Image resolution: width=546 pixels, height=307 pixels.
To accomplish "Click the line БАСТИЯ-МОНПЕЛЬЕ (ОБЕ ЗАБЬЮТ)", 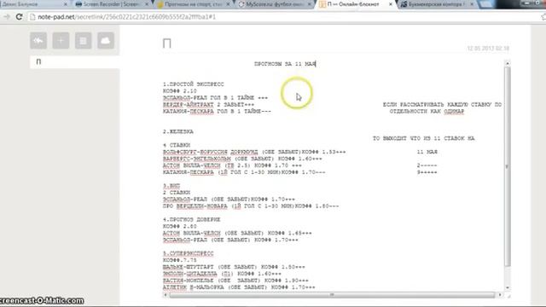I will click(x=235, y=281).
